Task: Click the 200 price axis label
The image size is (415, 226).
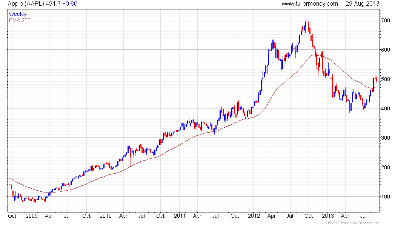Action: point(385,167)
